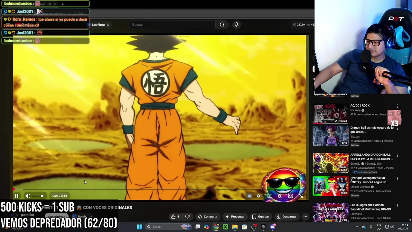This screenshot has height=232, width=412.
Task: Open File Explorer from the taskbar
Action: point(235,227)
